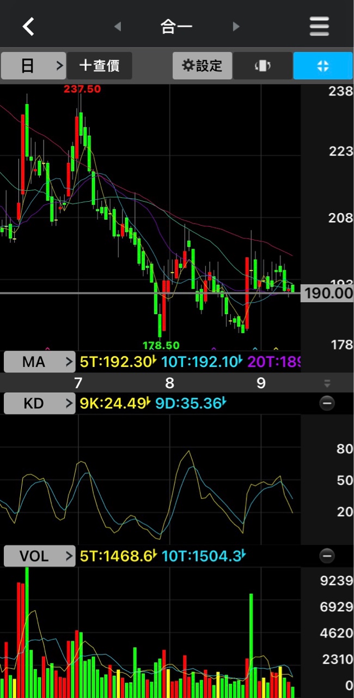Tap the back arrow in header
Screen dimensions: 354x698
point(28,26)
